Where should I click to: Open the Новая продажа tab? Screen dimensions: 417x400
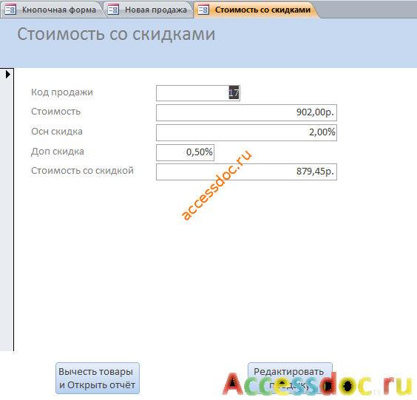tap(148, 10)
